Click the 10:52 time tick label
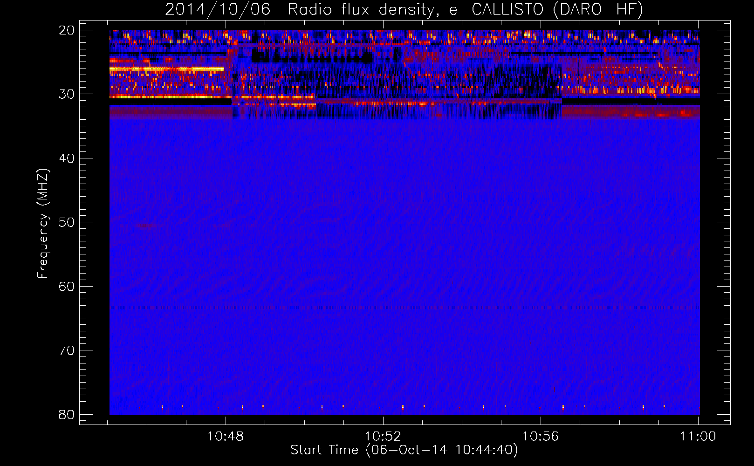 [x=383, y=436]
